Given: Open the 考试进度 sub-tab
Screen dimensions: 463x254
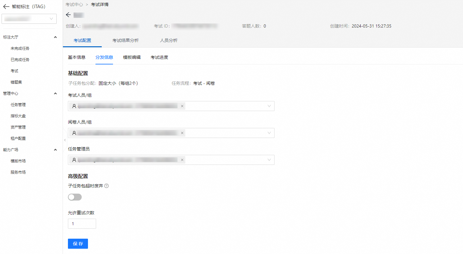Looking at the screenshot, I should pyautogui.click(x=159, y=57).
